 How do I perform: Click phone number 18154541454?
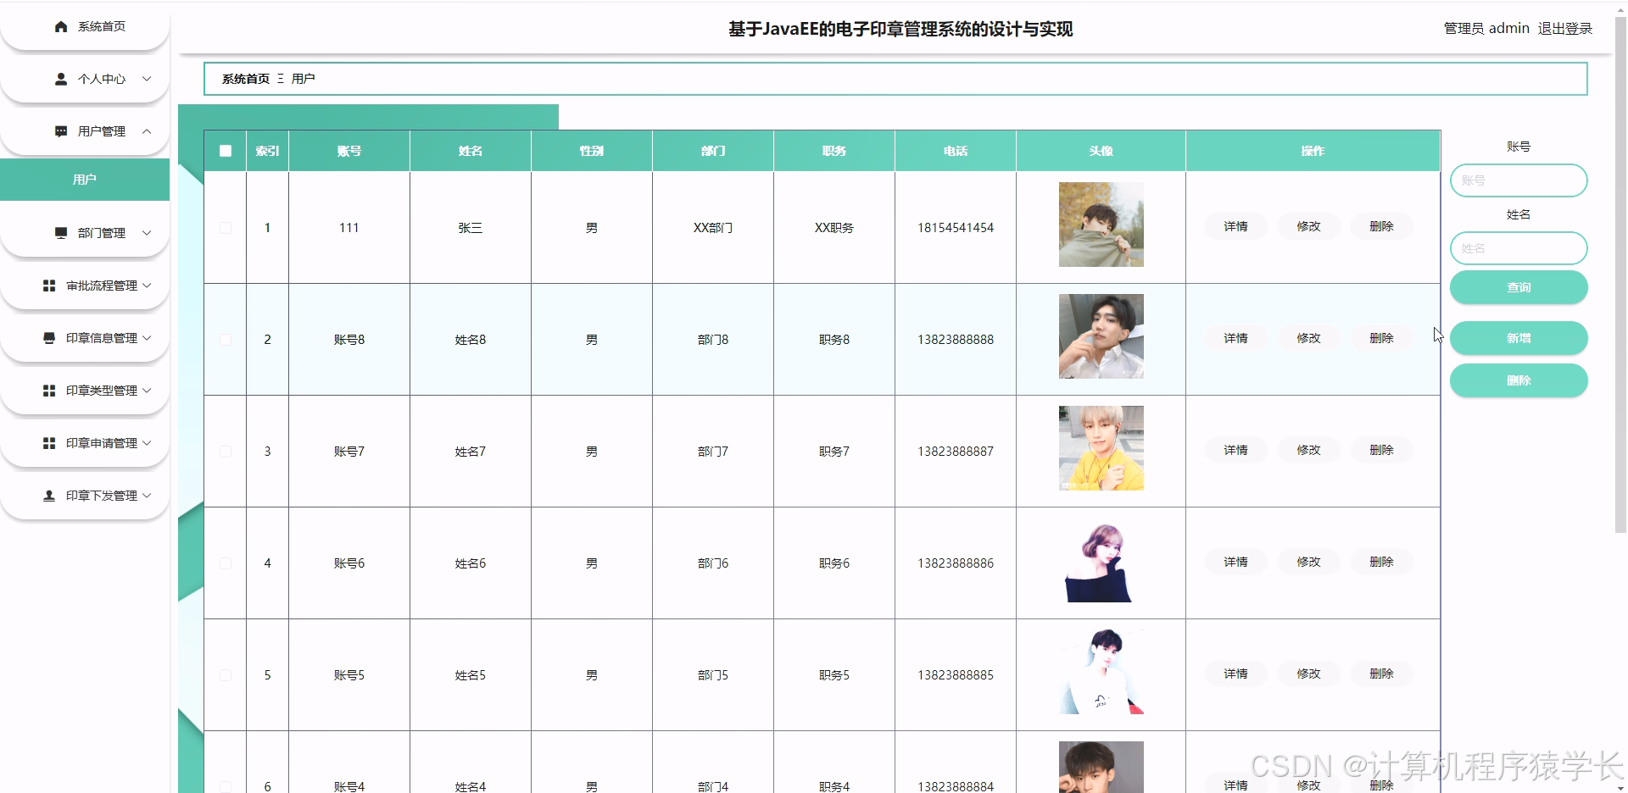pos(956,228)
